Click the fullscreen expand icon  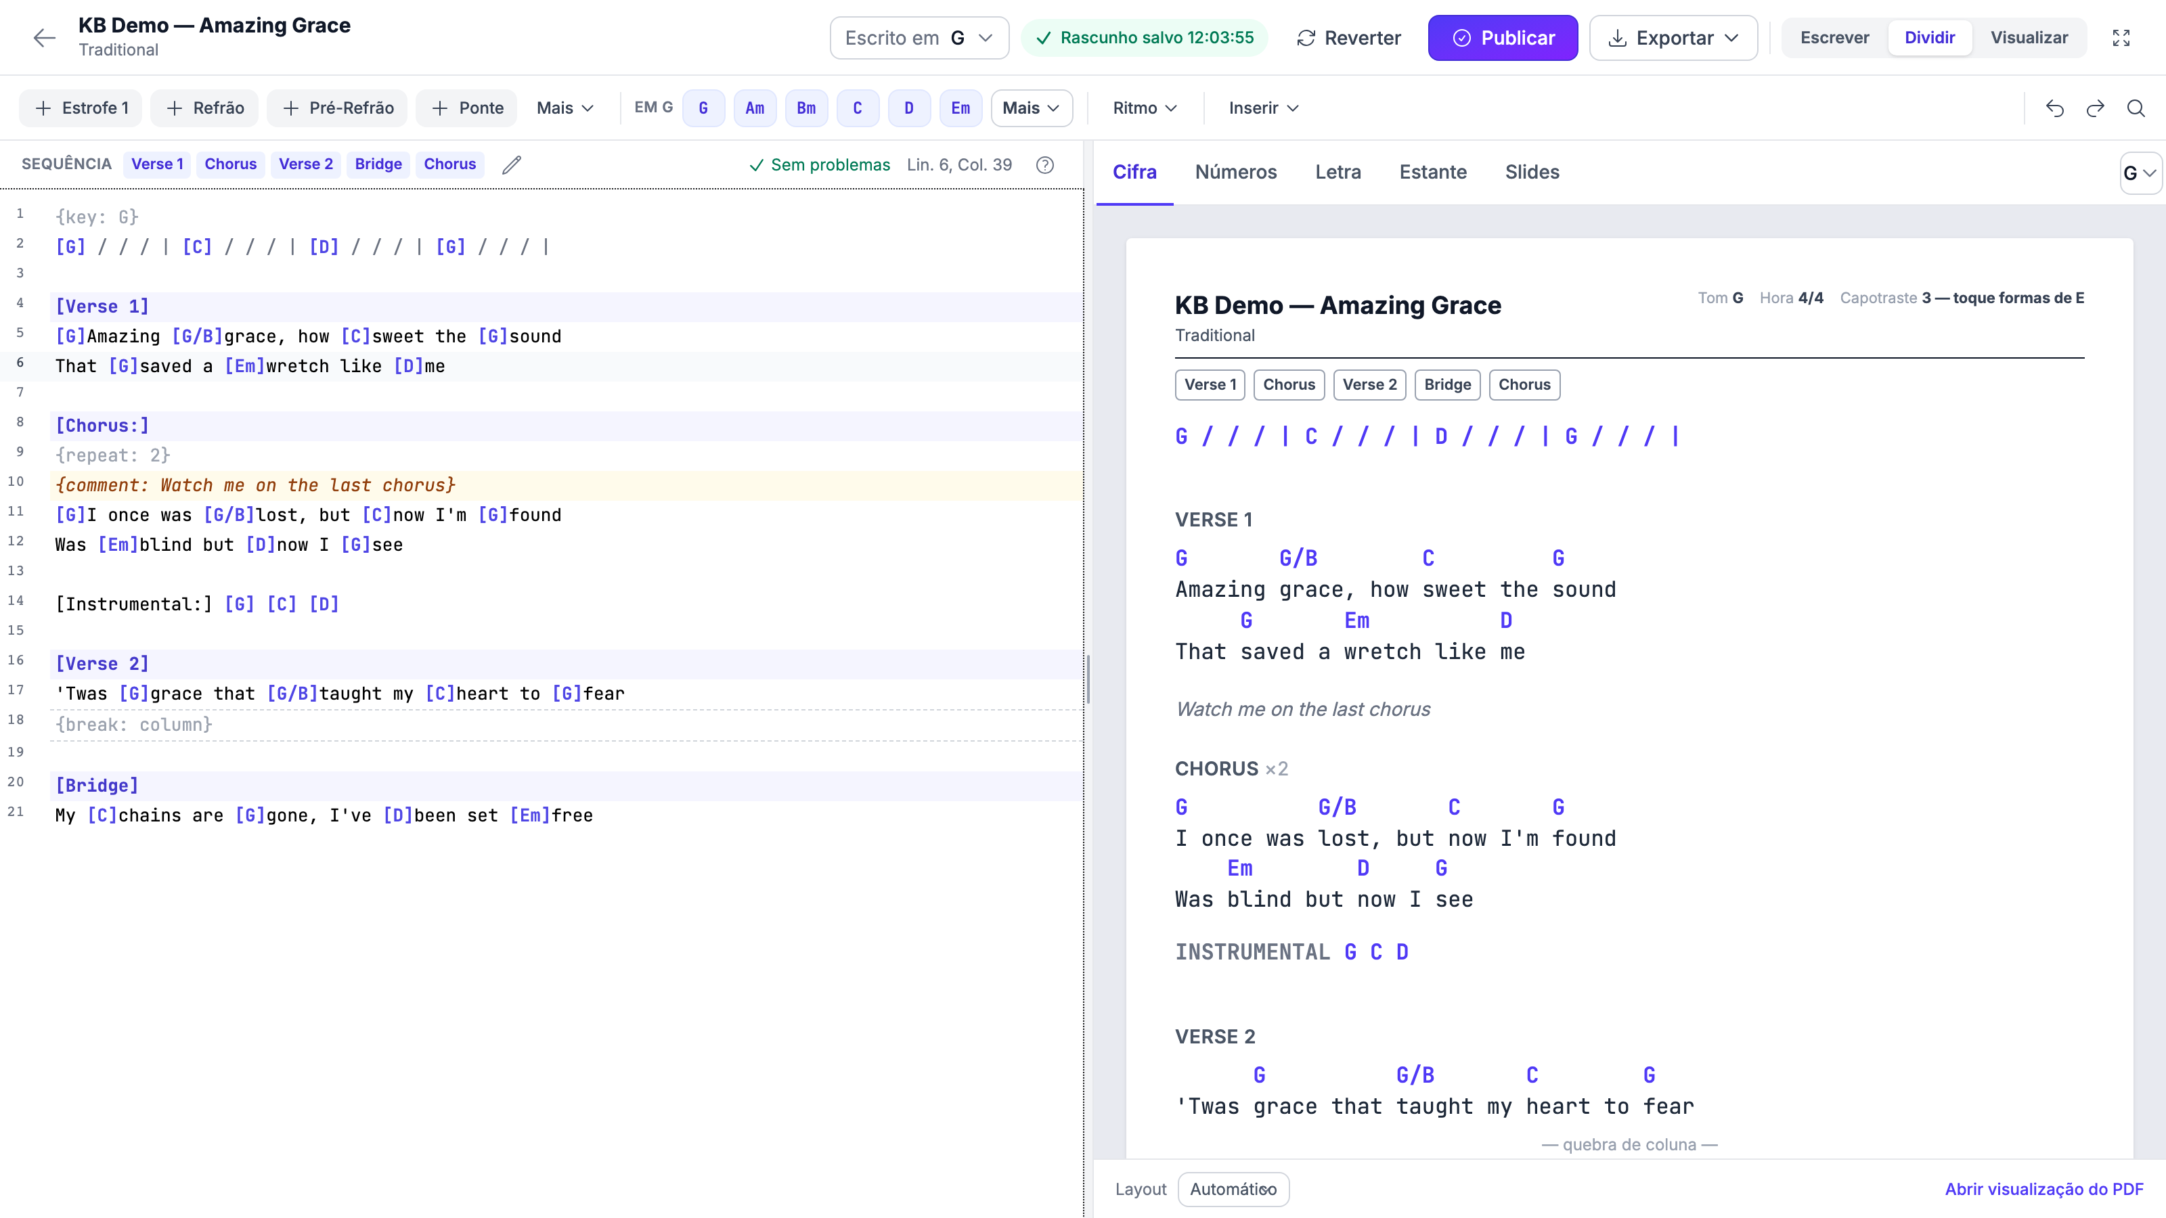coord(2121,38)
